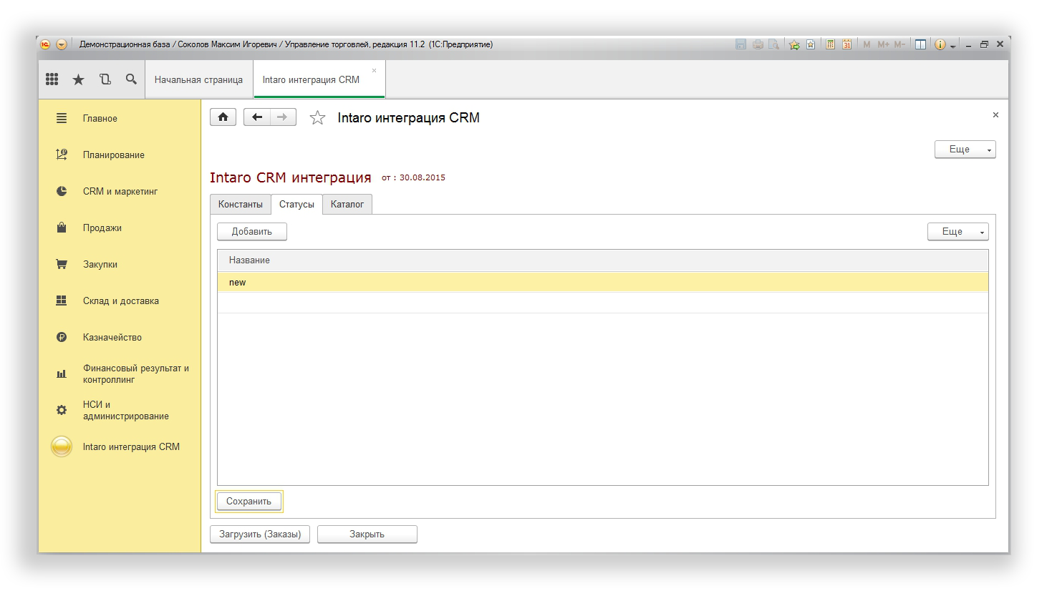Switch to Каталог tab
1047x591 pixels.
[x=347, y=205]
